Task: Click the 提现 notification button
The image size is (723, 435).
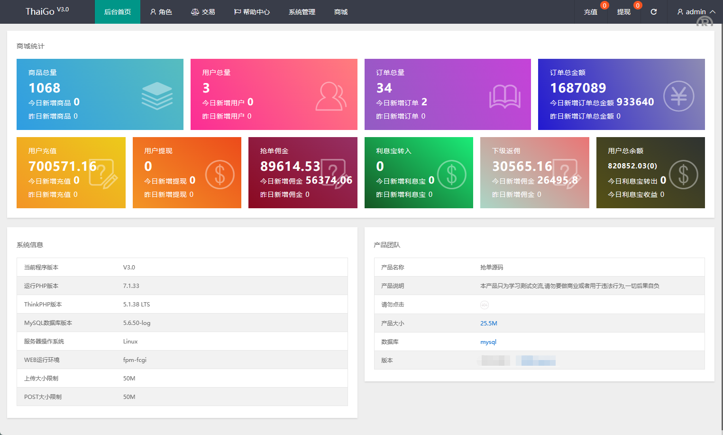Action: [x=624, y=12]
